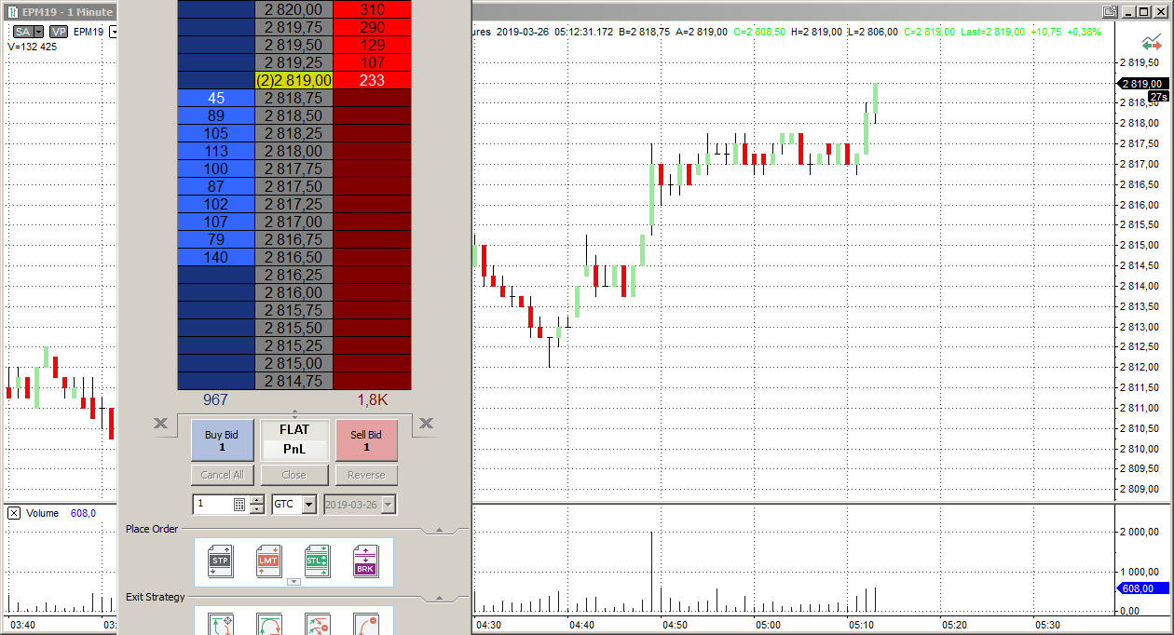This screenshot has width=1174, height=635.
Task: Open the calculator icon in the quantity field
Action: [x=239, y=505]
